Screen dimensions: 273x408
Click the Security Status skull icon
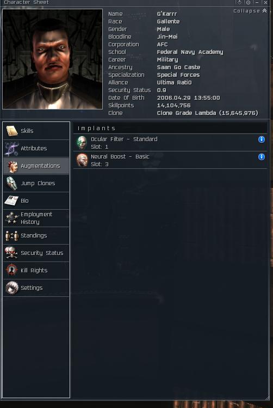11,253
